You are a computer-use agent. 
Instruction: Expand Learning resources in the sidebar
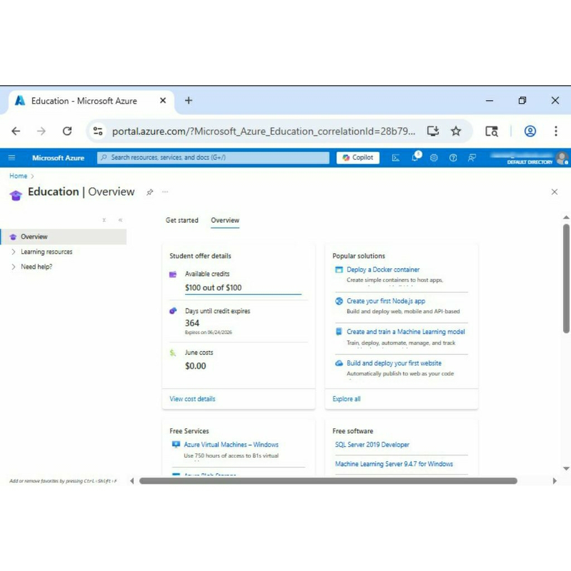46,251
